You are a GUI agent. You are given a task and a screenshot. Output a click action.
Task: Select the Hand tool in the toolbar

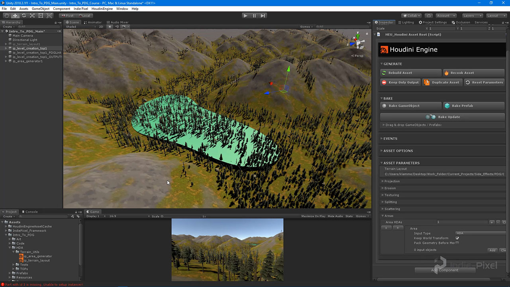coord(6,16)
